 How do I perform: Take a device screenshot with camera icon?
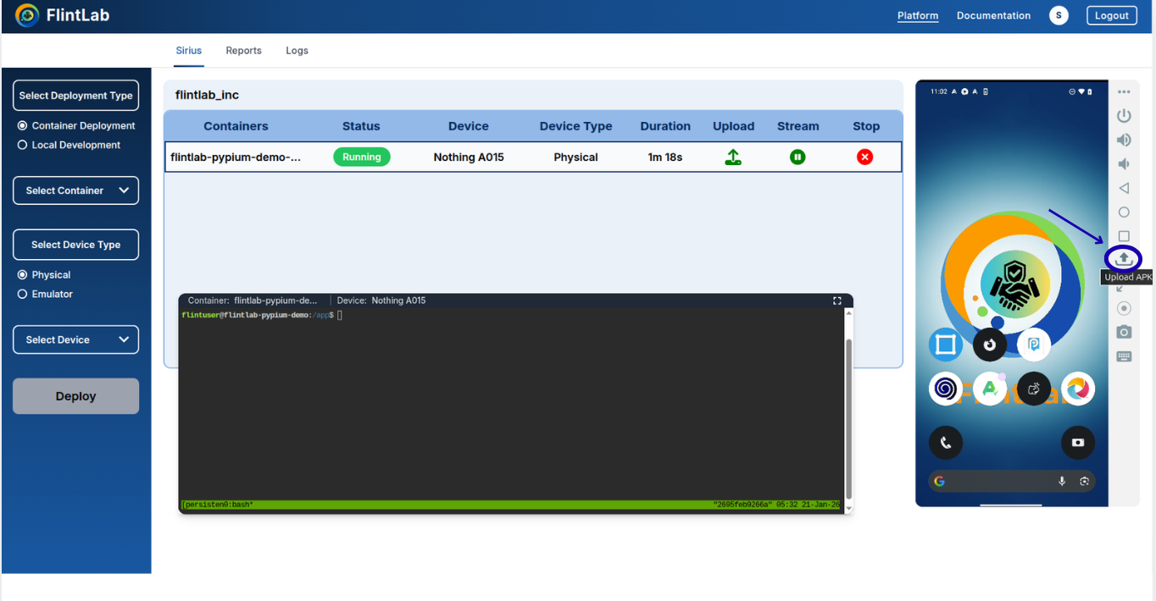[1124, 332]
